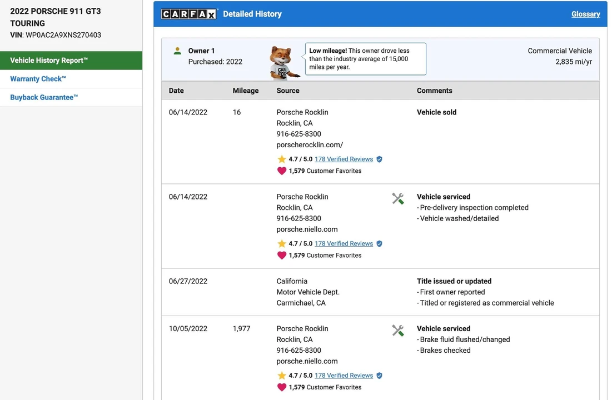Click '2,835 mi/yr' value
Image resolution: width=612 pixels, height=400 pixels.
(573, 62)
